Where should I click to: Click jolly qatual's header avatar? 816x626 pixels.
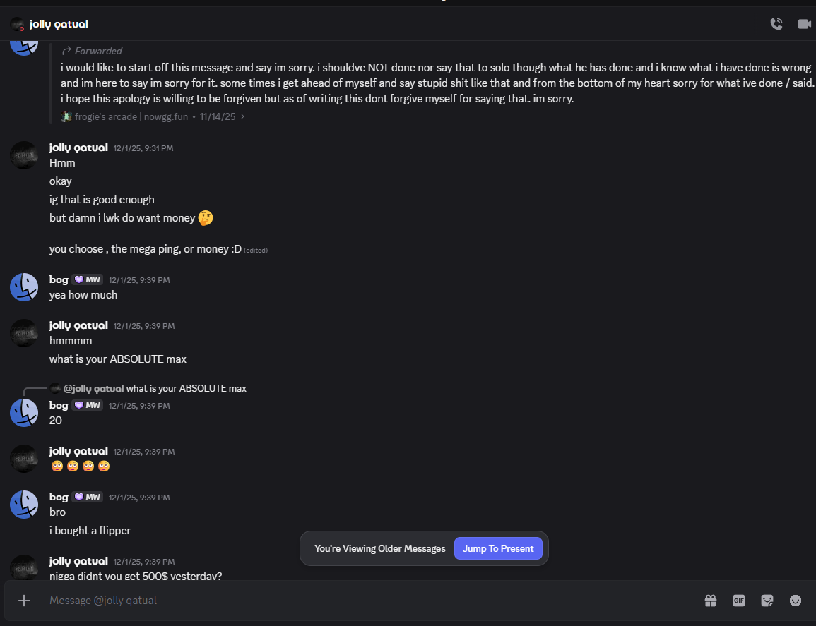coord(18,24)
